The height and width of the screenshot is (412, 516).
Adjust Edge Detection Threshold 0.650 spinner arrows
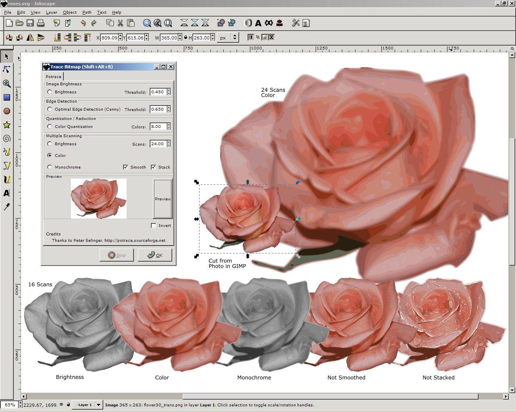[x=169, y=109]
